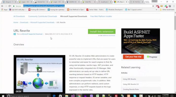Open the additional downloads link

[x=109, y=36]
